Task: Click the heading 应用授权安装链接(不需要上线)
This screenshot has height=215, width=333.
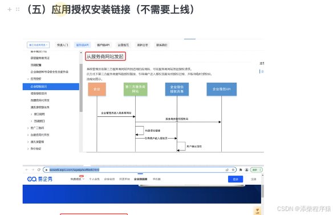Action: 110,10
